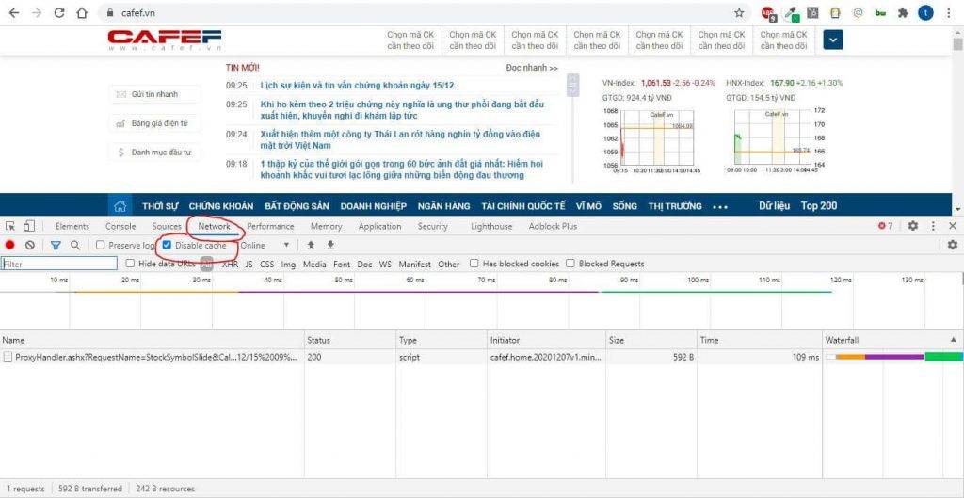This screenshot has height=498, width=964.
Task: Click the CafeF home icon in the navigation bar
Action: coord(120,206)
